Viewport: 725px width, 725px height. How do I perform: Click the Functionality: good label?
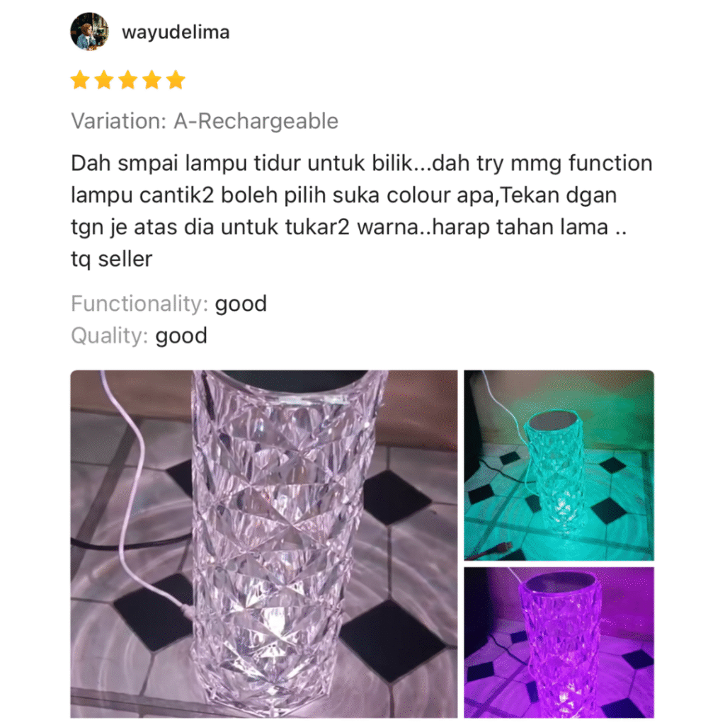point(169,304)
